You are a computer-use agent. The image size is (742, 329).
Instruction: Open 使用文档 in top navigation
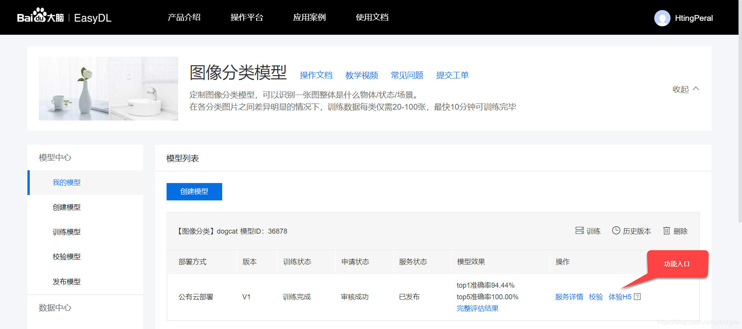(x=372, y=17)
